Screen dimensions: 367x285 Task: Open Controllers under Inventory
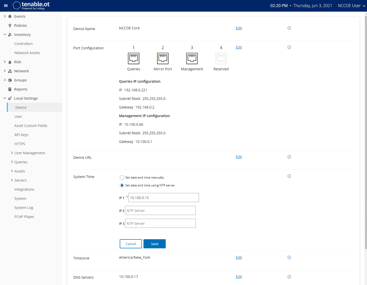23,44
